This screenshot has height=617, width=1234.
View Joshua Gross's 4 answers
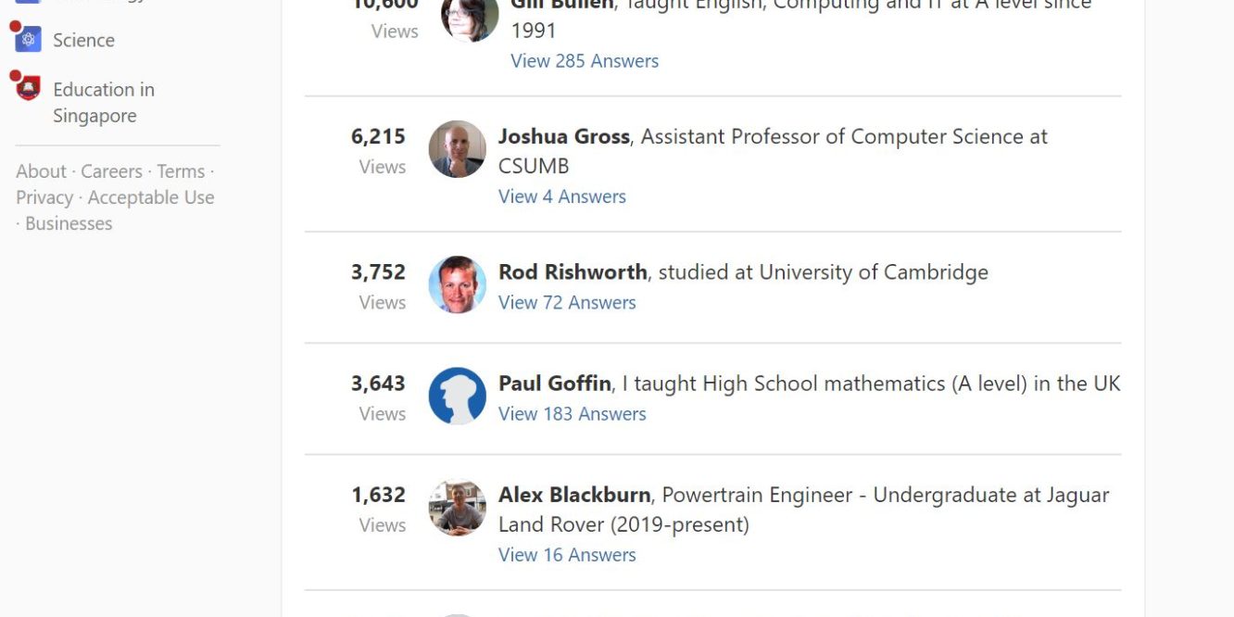coord(561,196)
